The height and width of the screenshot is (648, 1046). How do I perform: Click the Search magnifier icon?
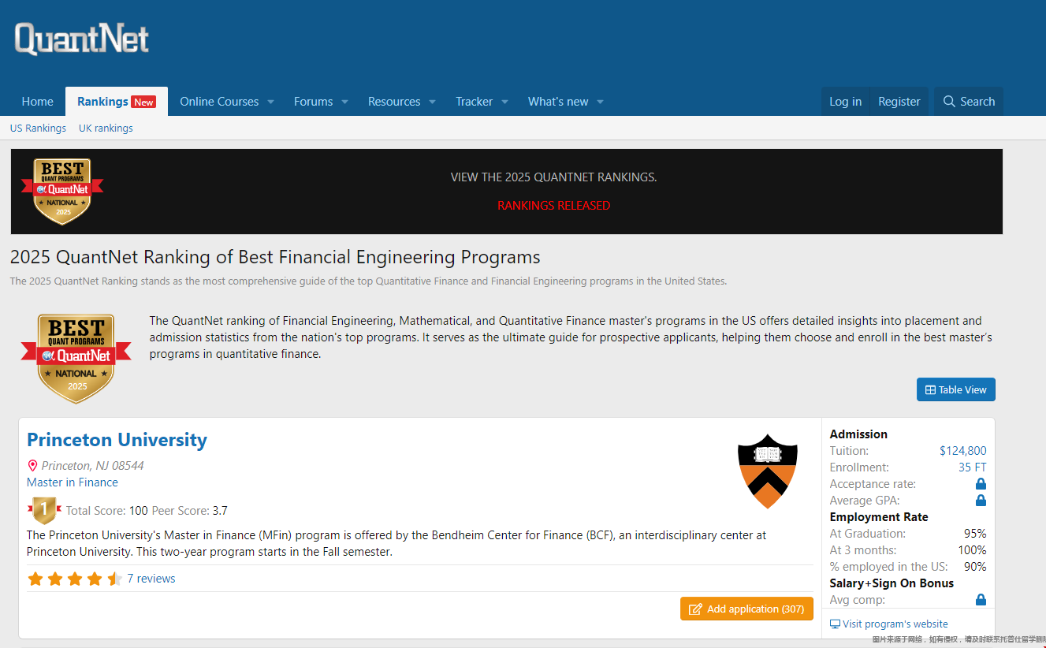pyautogui.click(x=950, y=102)
